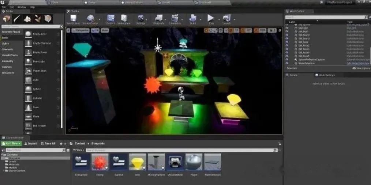This screenshot has height=185, width=371.
Task: Toggle visibility eye for SM_Rock2
Action: [x=287, y=45]
